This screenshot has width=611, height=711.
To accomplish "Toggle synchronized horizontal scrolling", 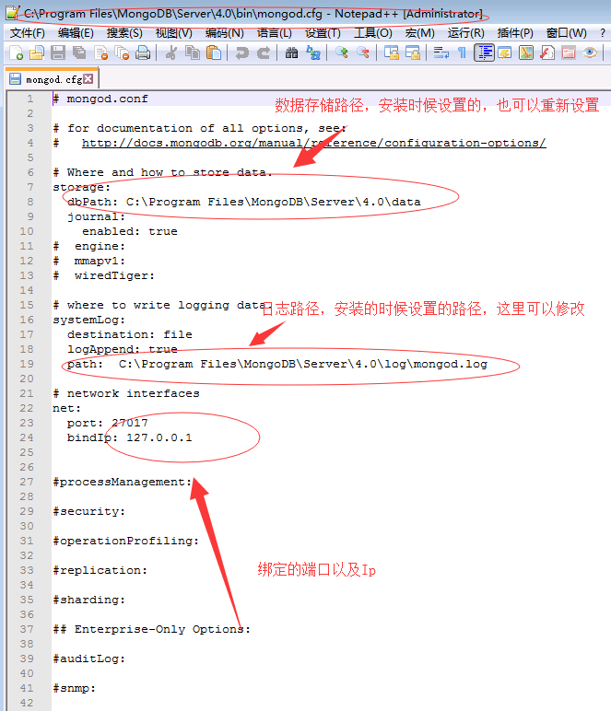I will click(412, 53).
